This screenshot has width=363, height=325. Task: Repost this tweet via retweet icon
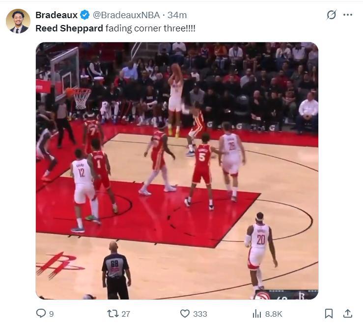click(x=113, y=314)
